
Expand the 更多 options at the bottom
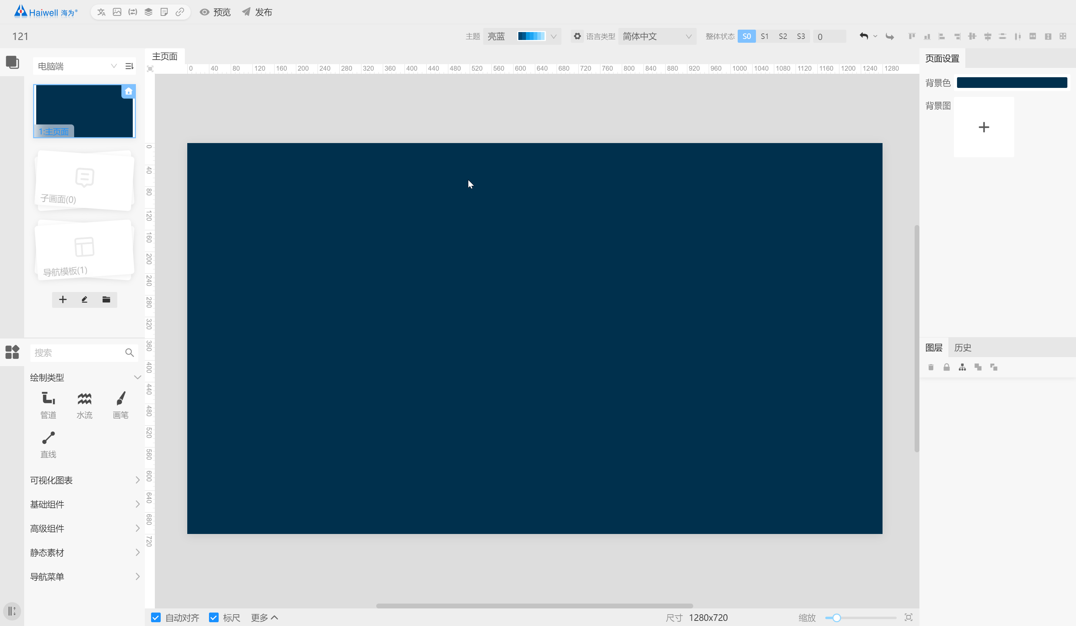pos(264,617)
